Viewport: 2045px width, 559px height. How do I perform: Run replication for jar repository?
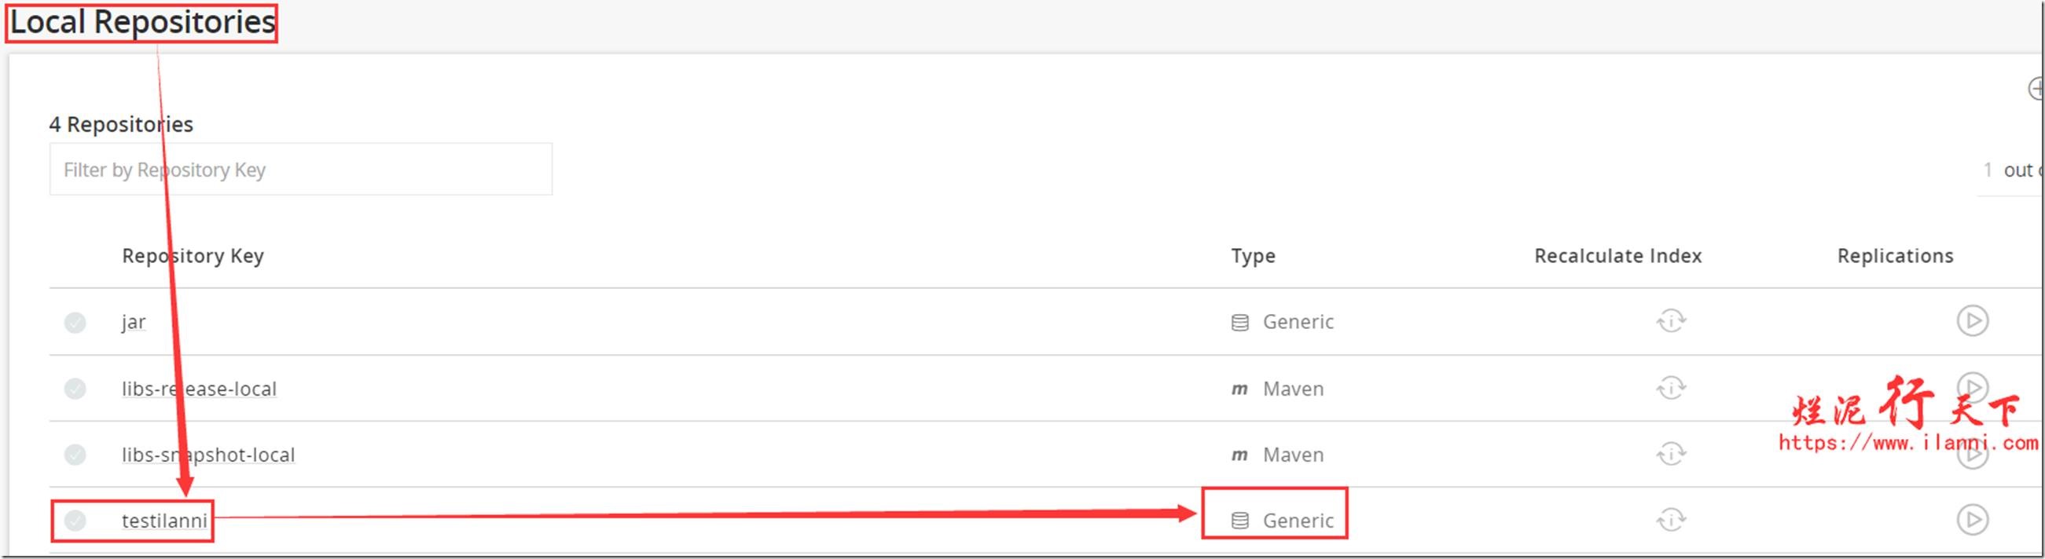click(1972, 321)
